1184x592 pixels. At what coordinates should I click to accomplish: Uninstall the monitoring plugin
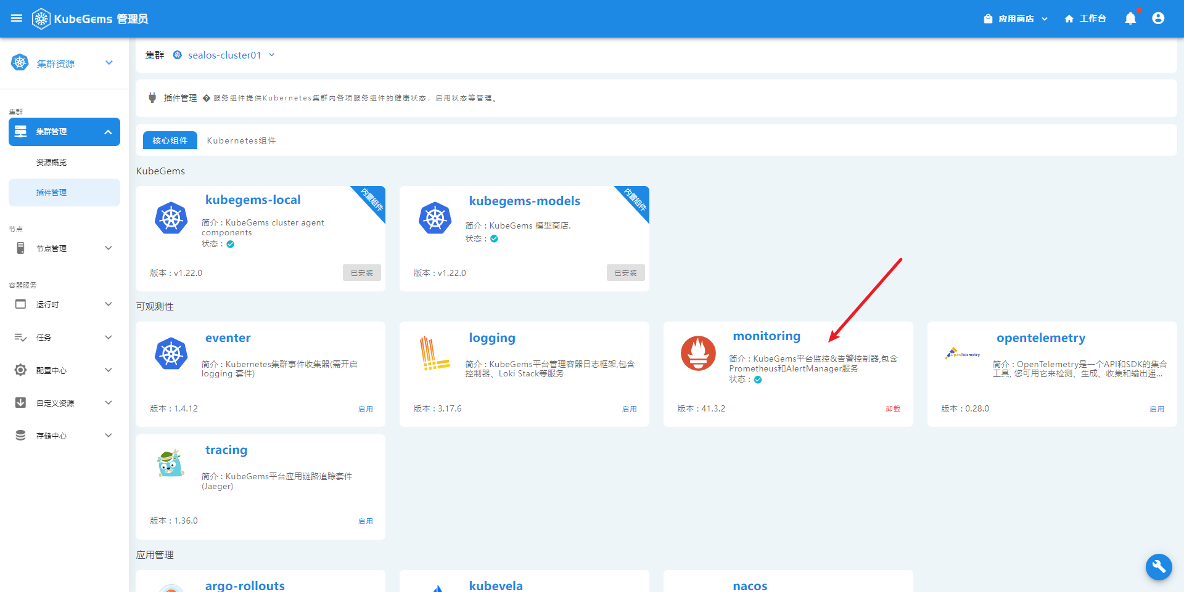coord(893,408)
